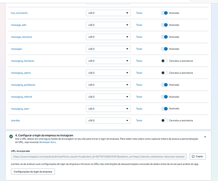The height and width of the screenshot is (181, 218).
Task: Toggle off the live_comments subscription
Action: (164, 13)
